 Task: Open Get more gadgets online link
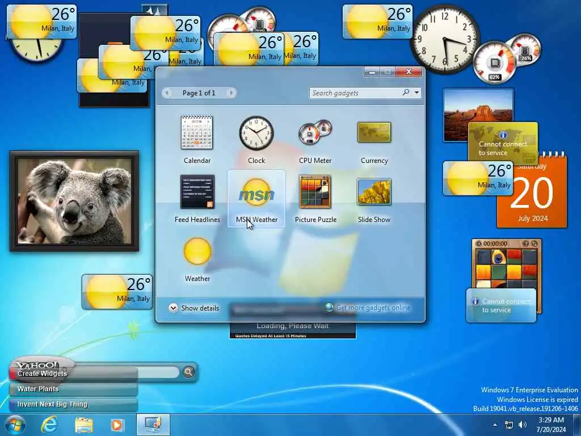(368, 307)
